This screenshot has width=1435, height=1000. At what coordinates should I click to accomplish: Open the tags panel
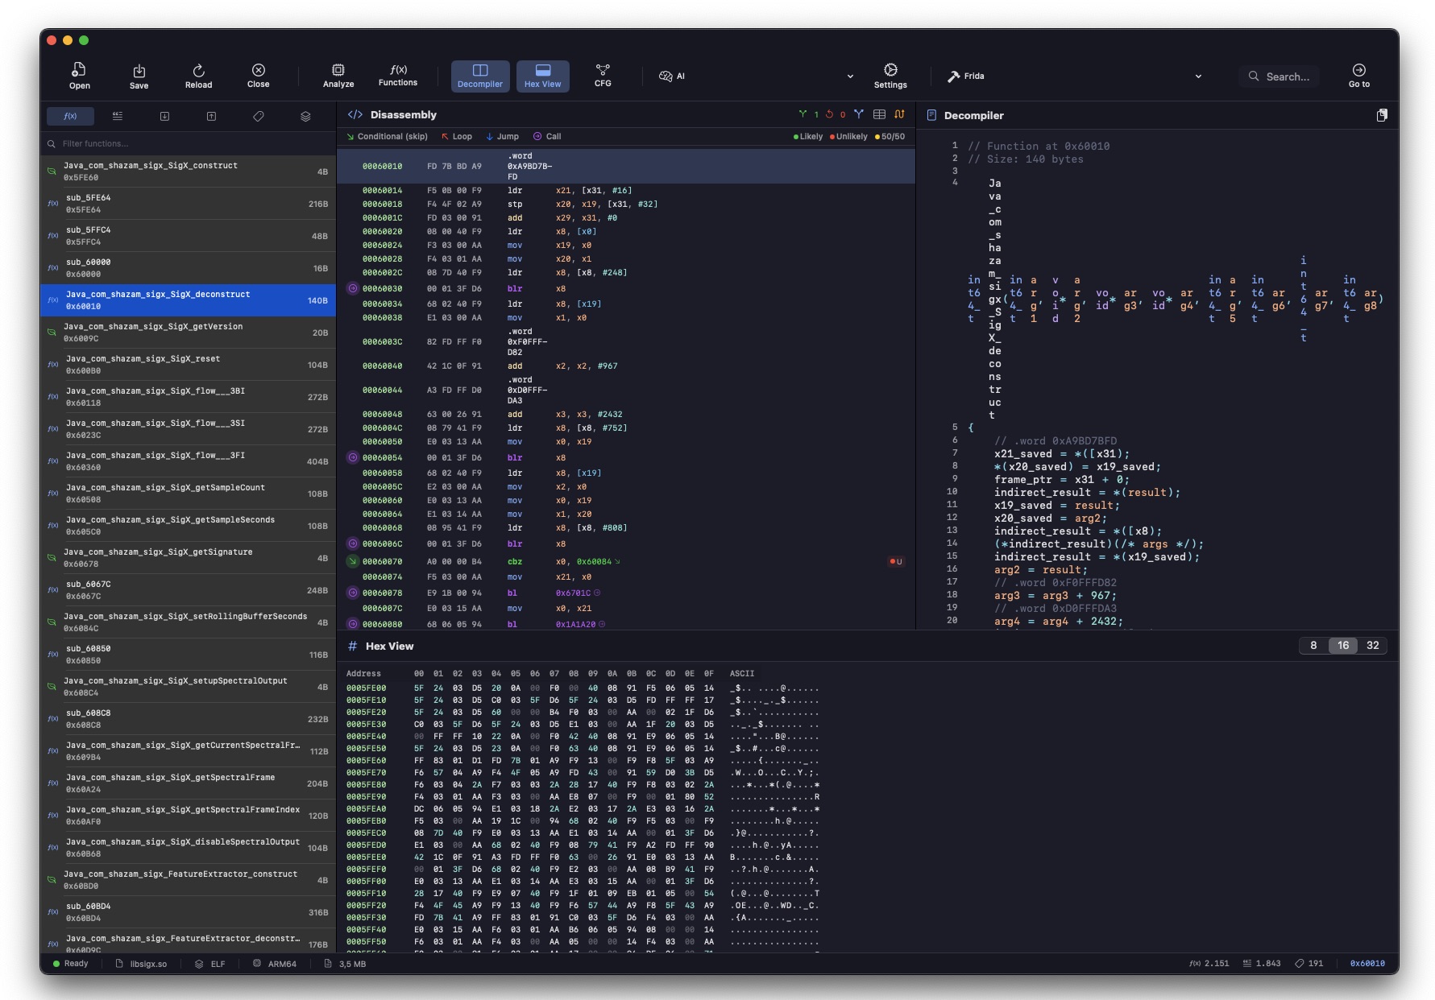click(x=258, y=116)
